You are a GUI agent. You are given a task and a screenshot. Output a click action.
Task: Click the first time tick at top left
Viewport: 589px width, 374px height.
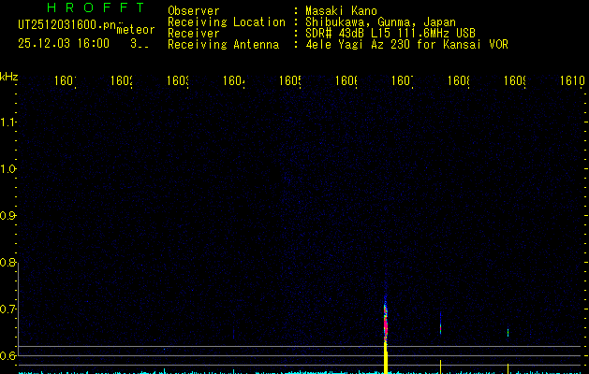[65, 81]
